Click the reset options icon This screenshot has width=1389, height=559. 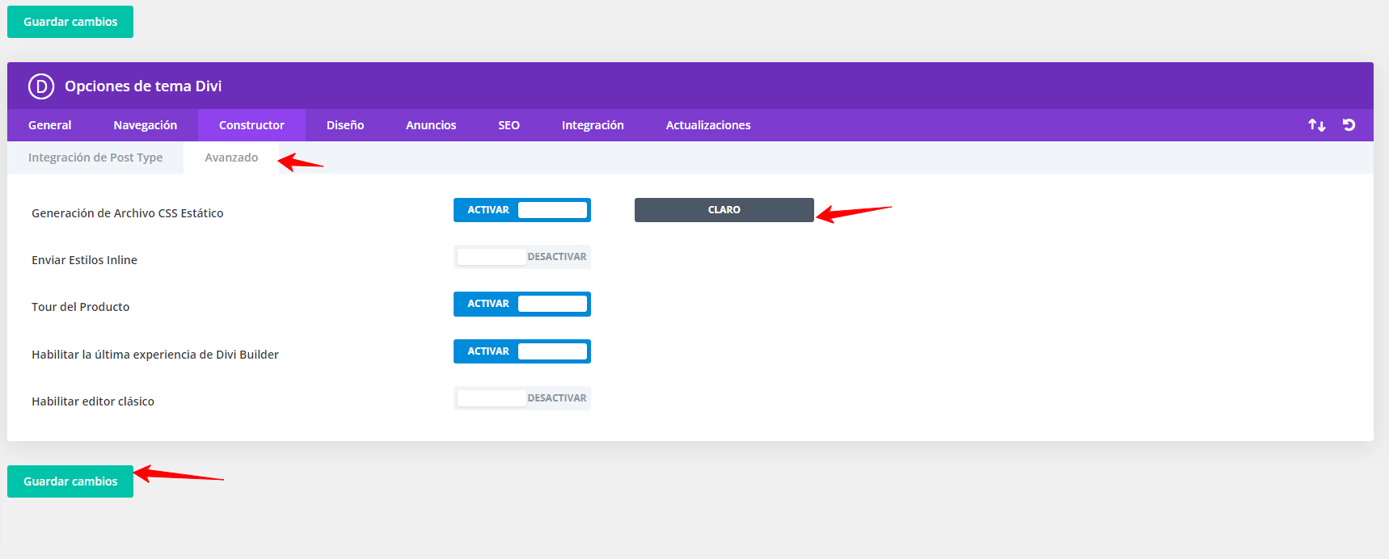[x=1349, y=125]
